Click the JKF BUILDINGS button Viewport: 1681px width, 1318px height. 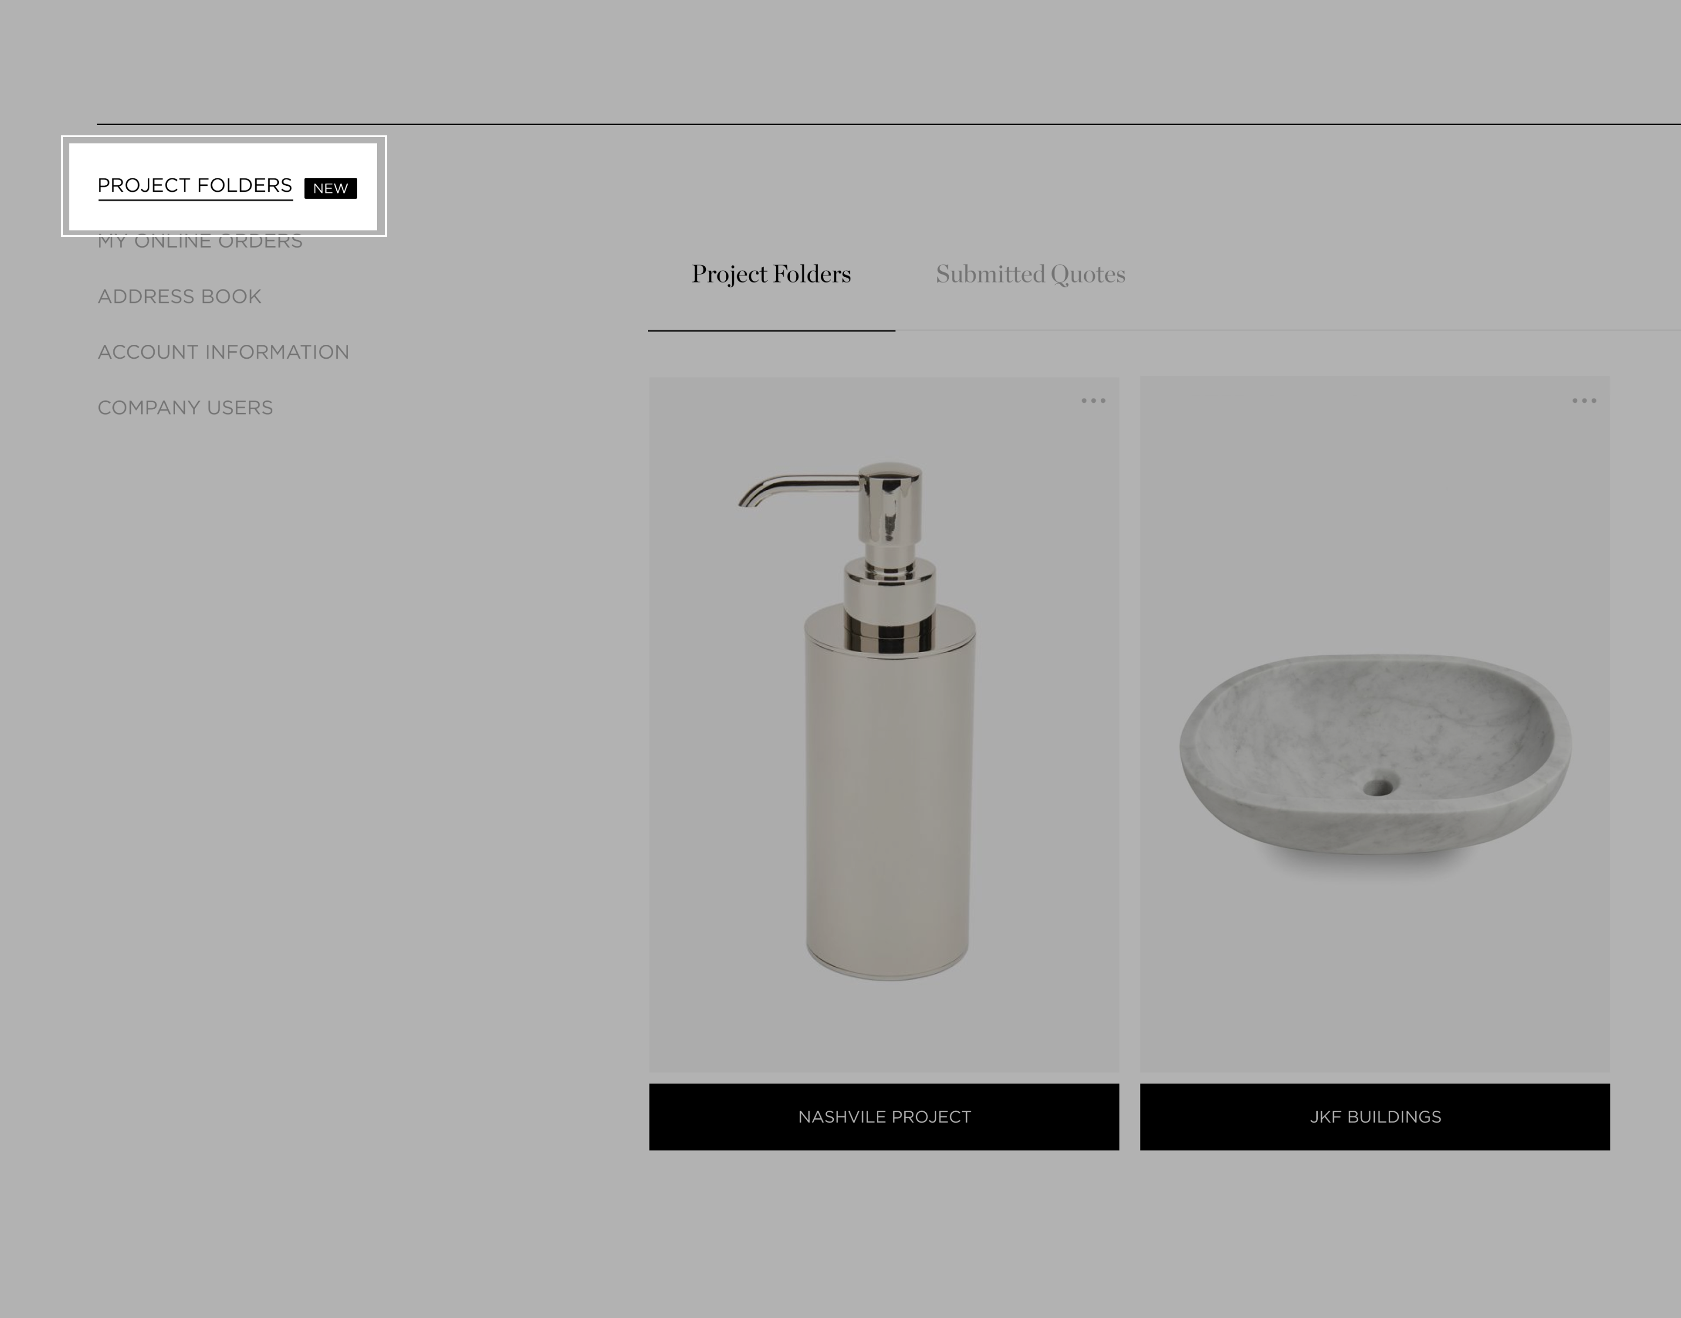pos(1375,1117)
